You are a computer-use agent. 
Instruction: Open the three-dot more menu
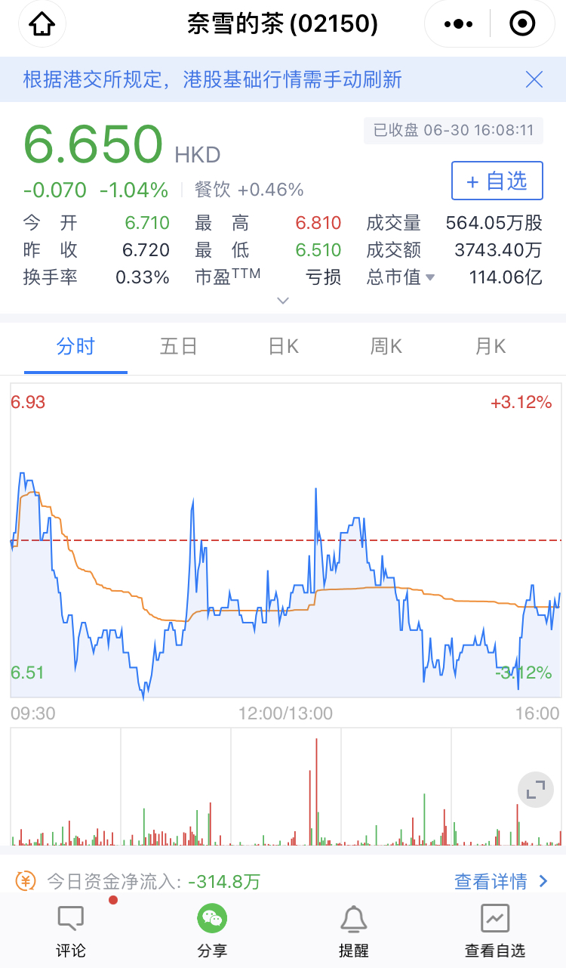pos(458,24)
